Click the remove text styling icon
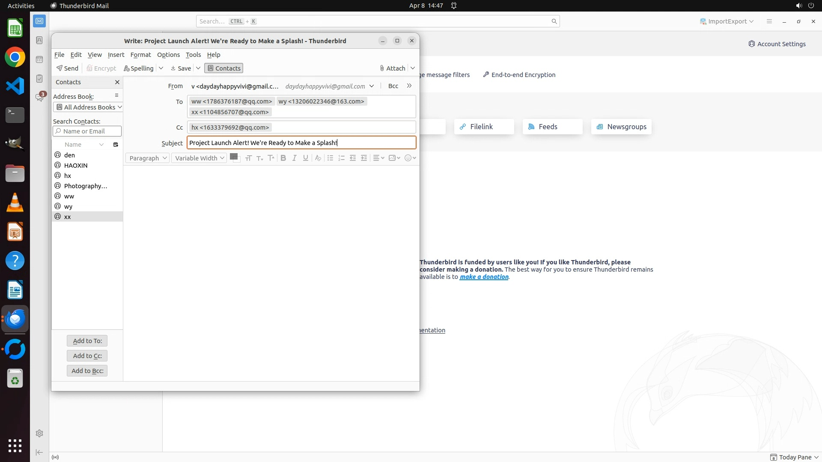Viewport: 822px width, 462px height. (318, 158)
